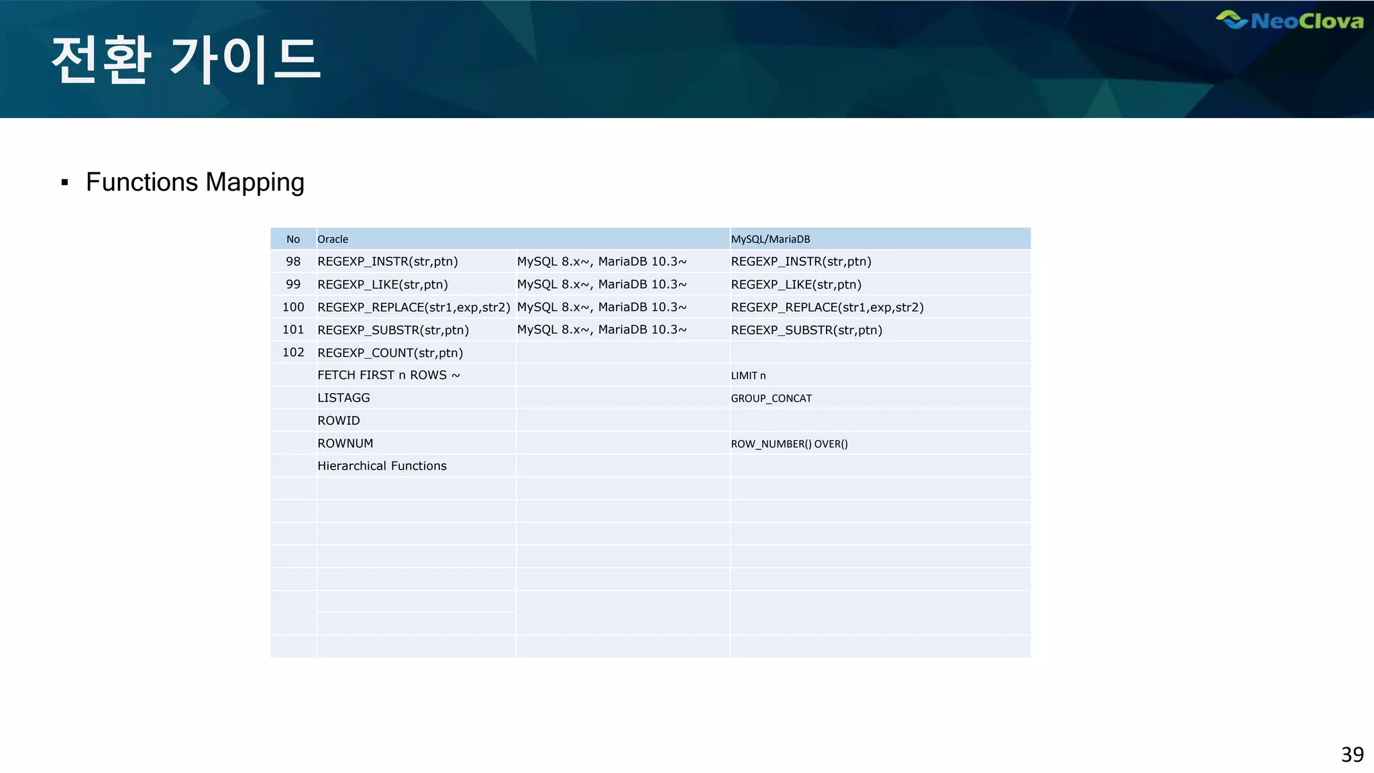Click Oracle REGEXP_INSTR(str,ptn) cell in row 98
The image size is (1374, 773).
pyautogui.click(x=388, y=262)
